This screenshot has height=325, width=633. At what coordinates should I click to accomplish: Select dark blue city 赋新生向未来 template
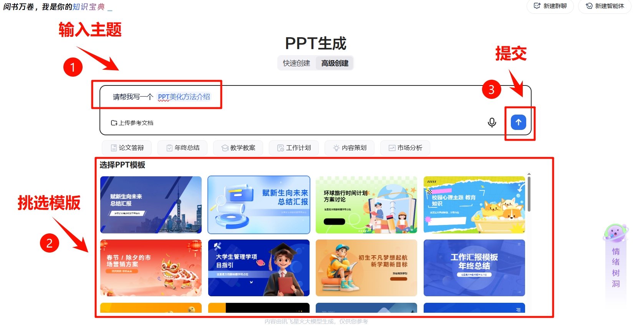click(151, 205)
